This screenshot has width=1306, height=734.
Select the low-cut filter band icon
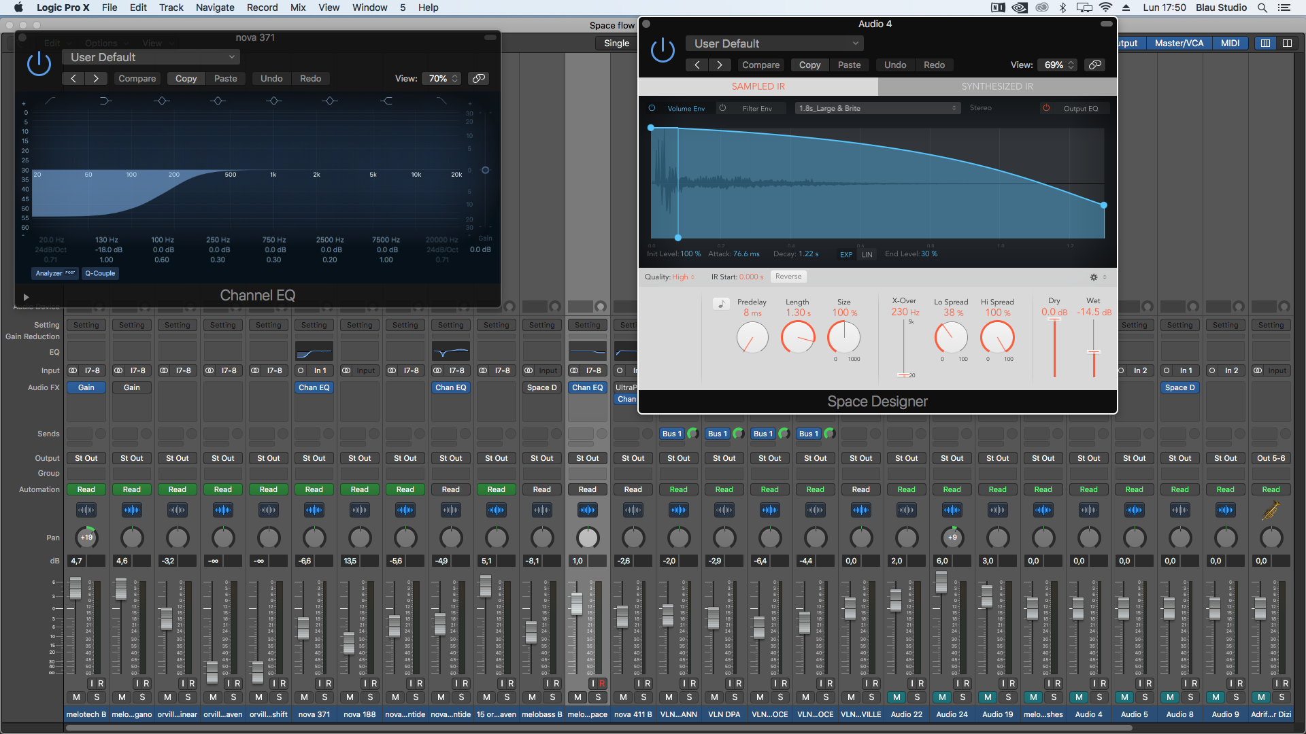[x=50, y=101]
